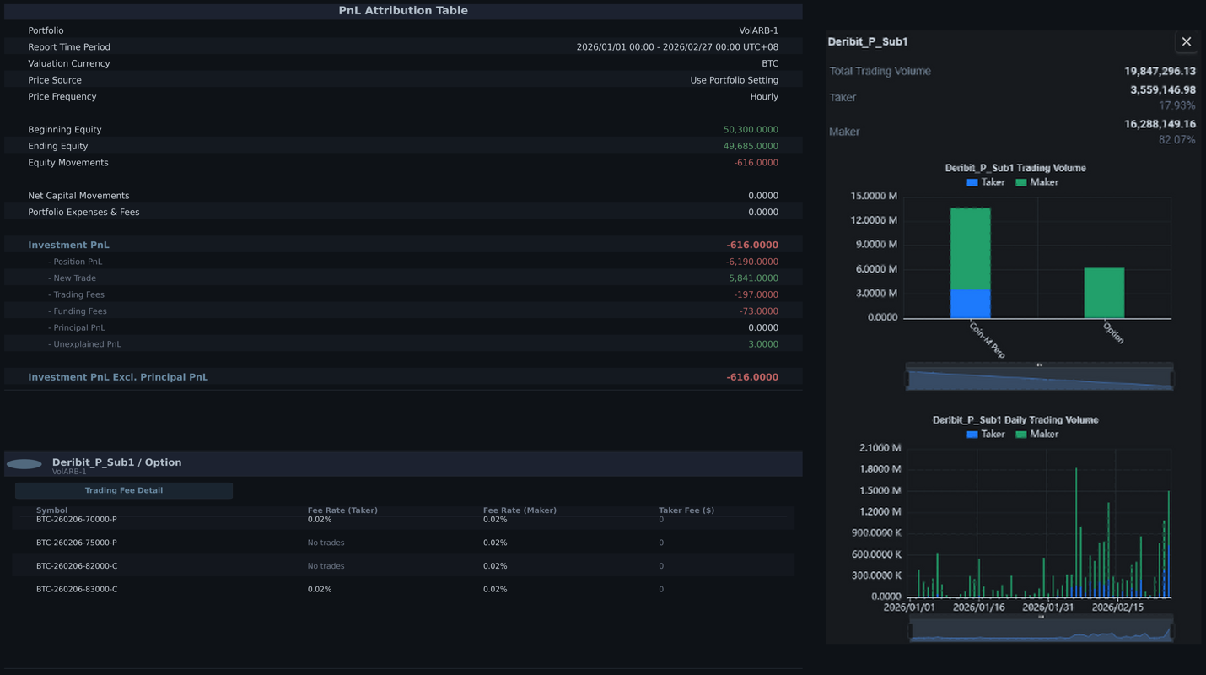The image size is (1206, 675).
Task: Click the Deribit_P_Sub1 Daily Trading Volume chart title
Action: pyautogui.click(x=1015, y=420)
